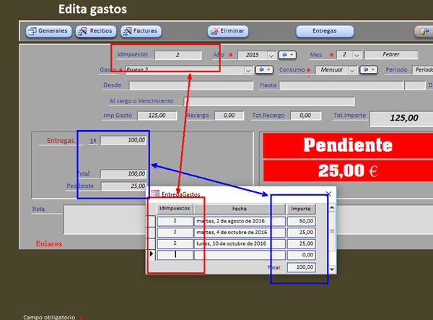Open the Facturas button
Image resolution: width=433 pixels, height=320 pixels.
141,31
